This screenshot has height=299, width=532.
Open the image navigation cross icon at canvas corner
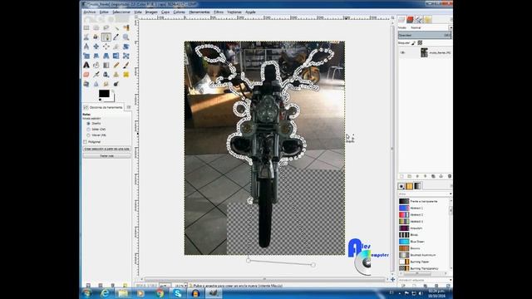point(392,279)
